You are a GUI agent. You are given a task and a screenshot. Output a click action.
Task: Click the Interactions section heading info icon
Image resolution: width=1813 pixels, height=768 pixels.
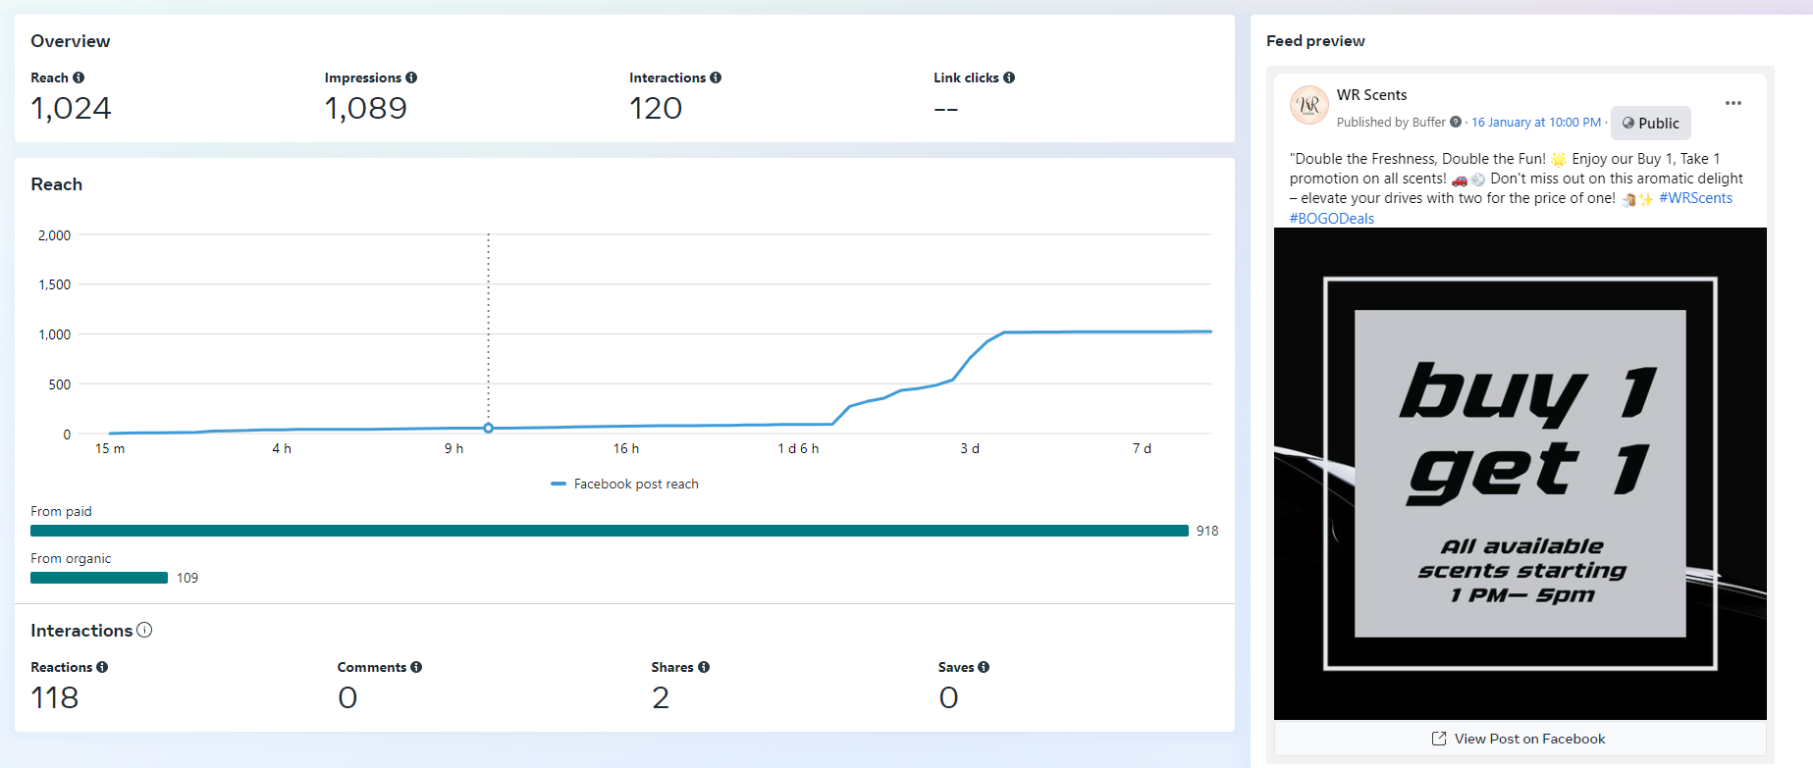(x=144, y=630)
